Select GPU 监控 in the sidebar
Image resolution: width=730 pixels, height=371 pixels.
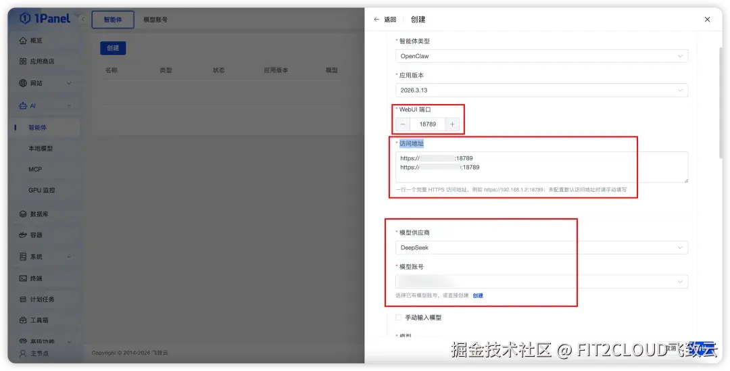point(42,191)
